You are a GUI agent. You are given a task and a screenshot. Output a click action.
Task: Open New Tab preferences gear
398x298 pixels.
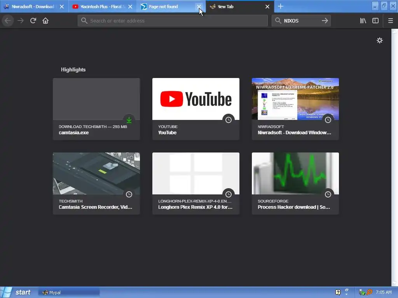(379, 40)
